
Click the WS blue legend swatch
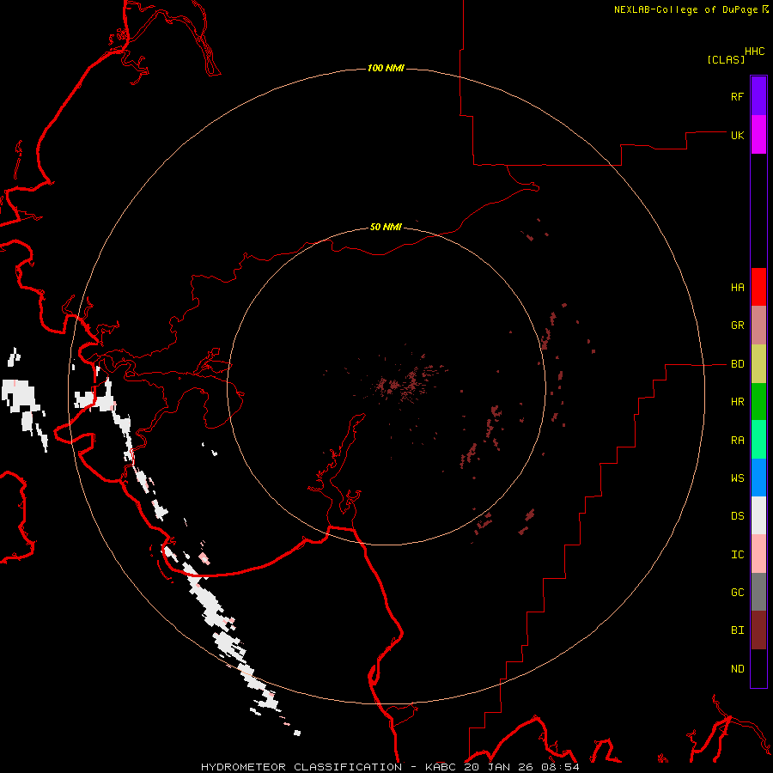tap(758, 478)
